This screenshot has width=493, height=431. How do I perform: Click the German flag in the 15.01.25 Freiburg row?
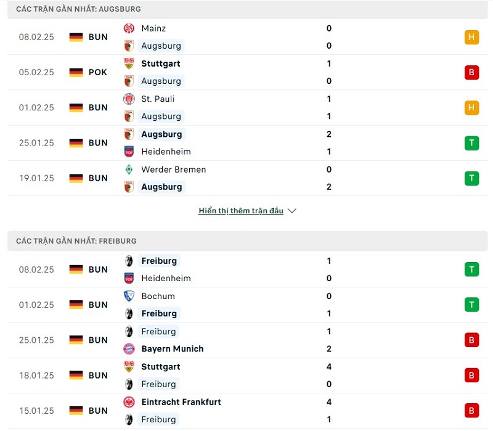[x=76, y=411]
